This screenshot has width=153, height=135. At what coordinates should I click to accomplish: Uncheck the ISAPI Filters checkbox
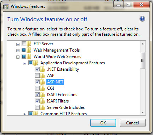(37, 101)
